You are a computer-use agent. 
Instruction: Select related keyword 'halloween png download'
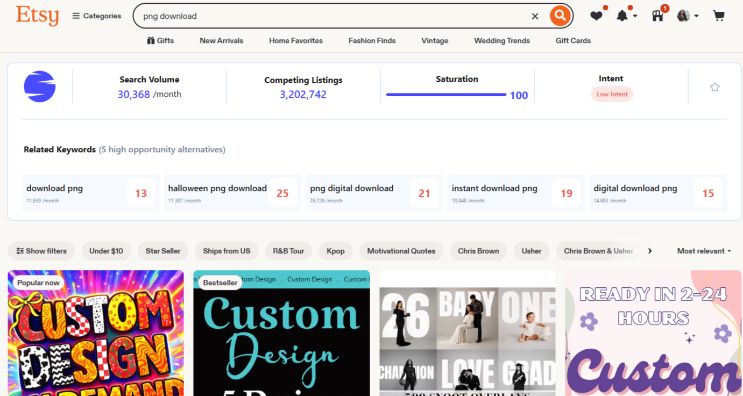point(232,193)
